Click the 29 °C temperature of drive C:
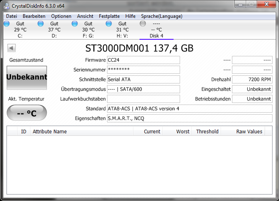Viewport: 279px width, 201px height. [20, 30]
